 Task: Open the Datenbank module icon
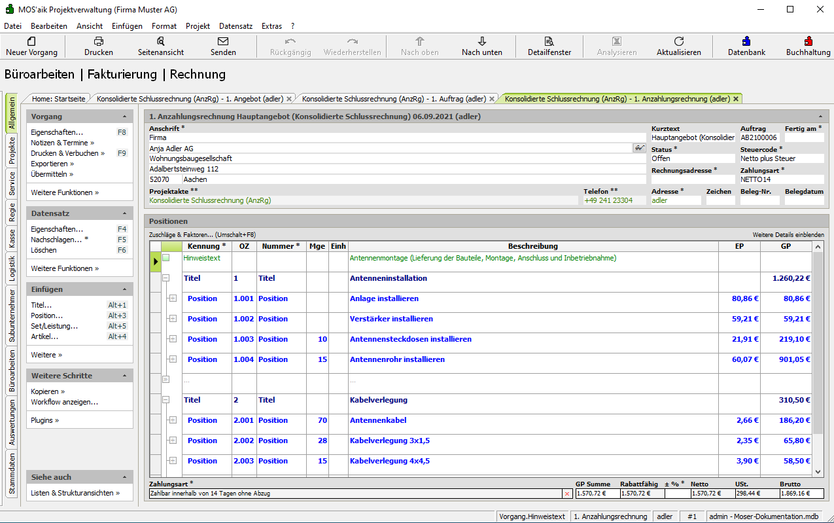point(746,41)
